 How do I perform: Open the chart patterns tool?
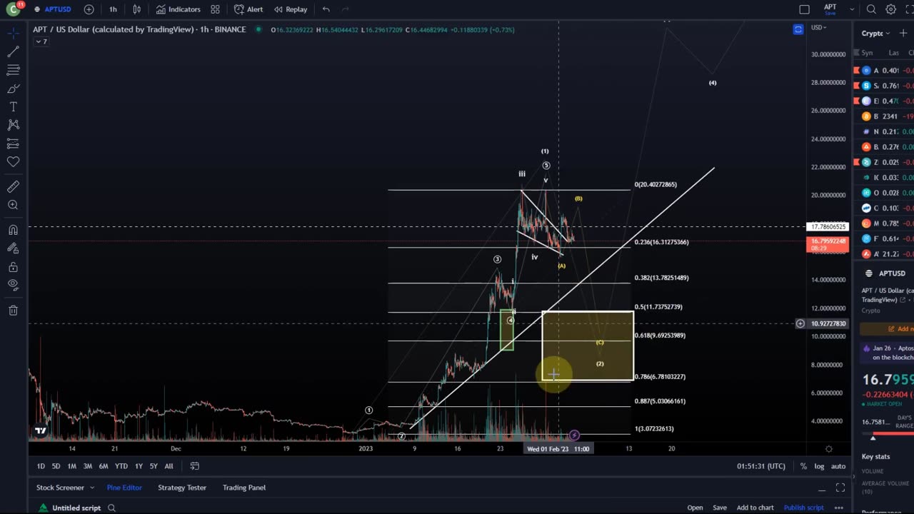13,125
